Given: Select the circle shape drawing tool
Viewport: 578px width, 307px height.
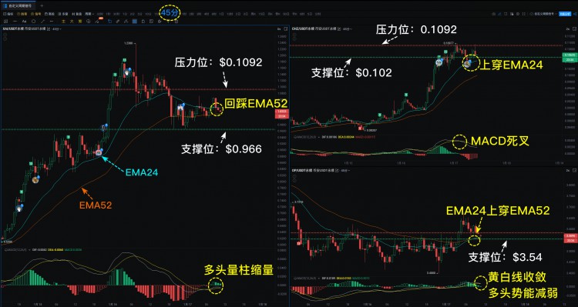Looking at the screenshot, I should point(34,22).
